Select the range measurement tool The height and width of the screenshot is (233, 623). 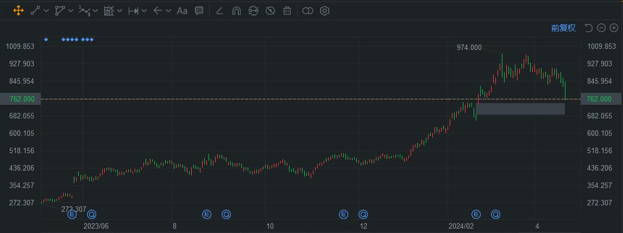(133, 10)
